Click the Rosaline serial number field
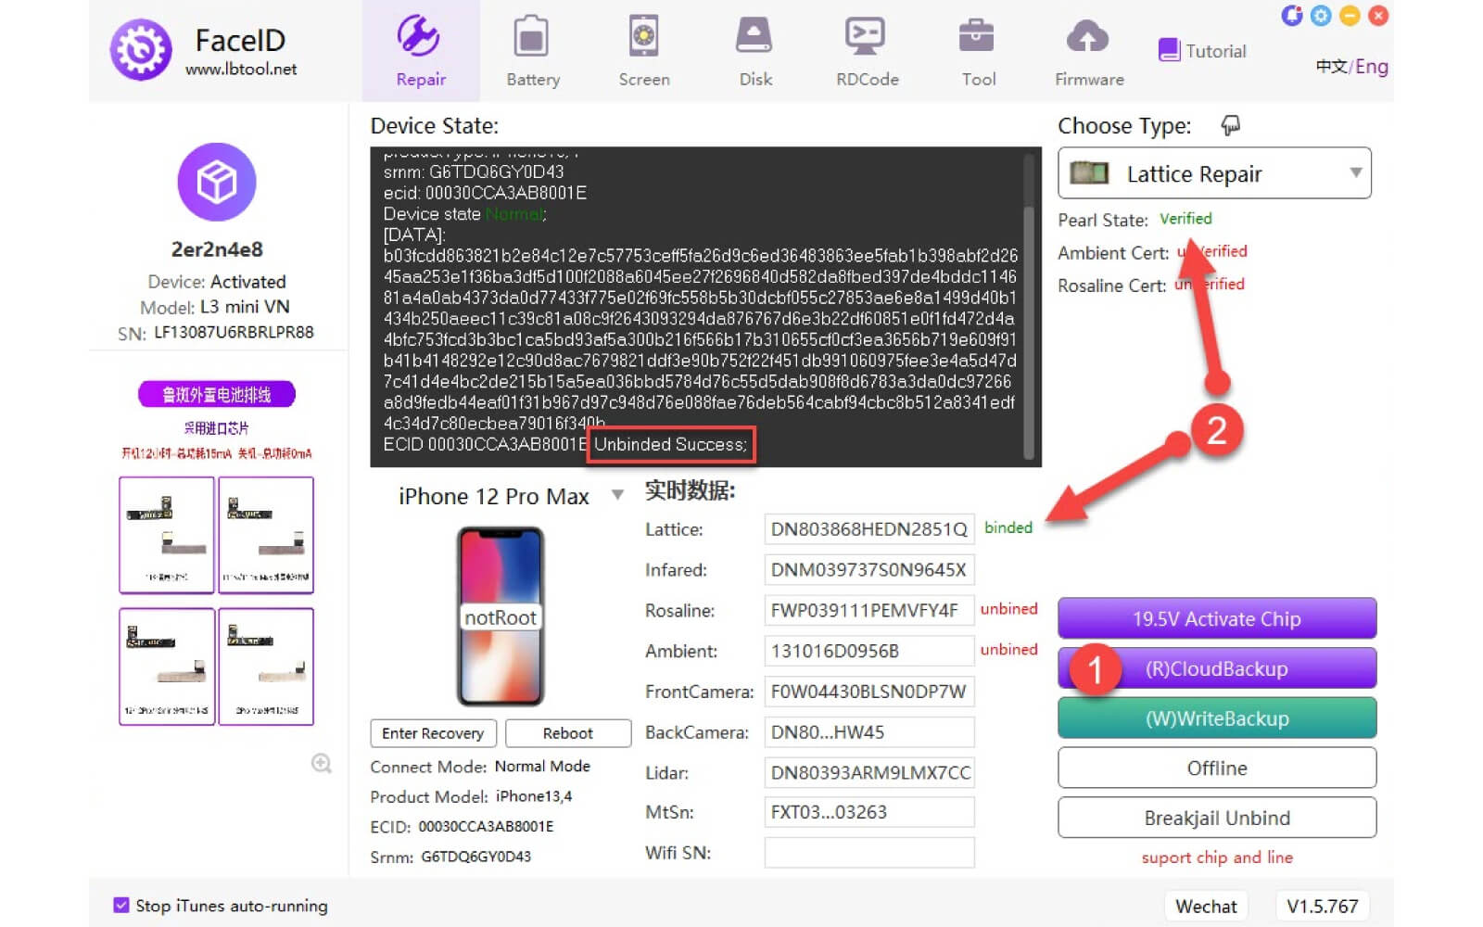 click(869, 611)
